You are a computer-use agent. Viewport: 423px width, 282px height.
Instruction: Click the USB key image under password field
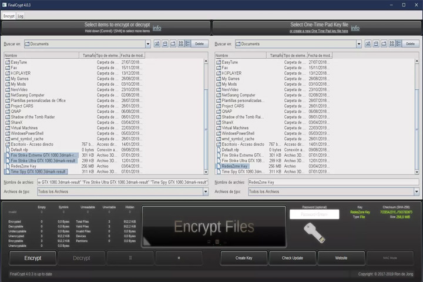tap(314, 233)
